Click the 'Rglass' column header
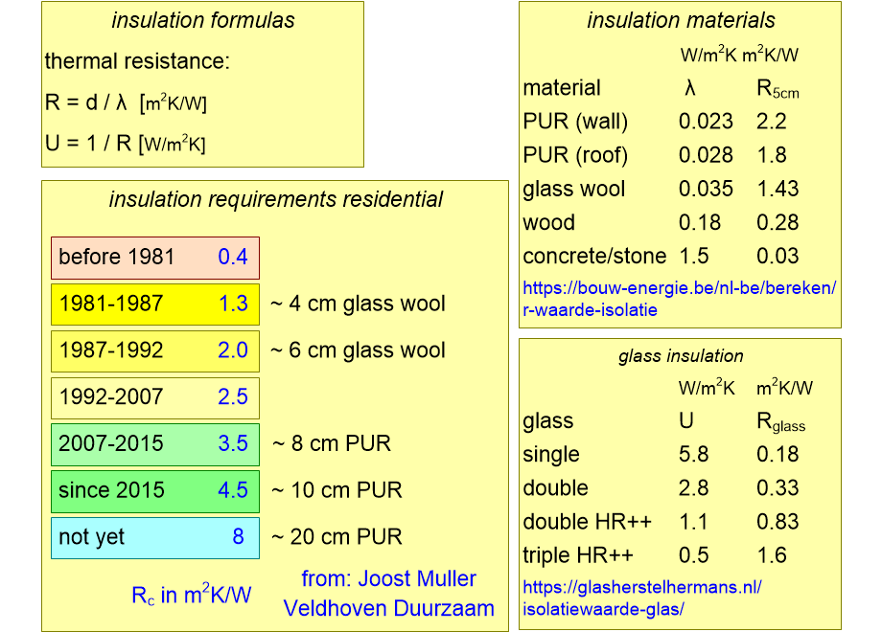 pos(780,422)
